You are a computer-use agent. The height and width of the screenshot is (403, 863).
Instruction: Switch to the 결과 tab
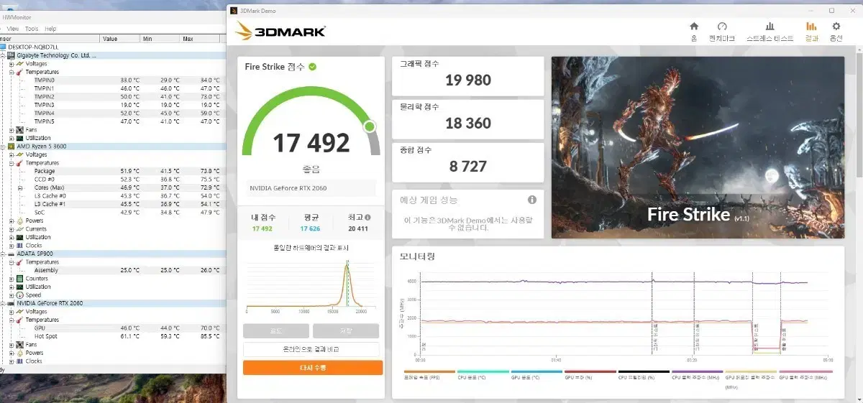tap(811, 31)
